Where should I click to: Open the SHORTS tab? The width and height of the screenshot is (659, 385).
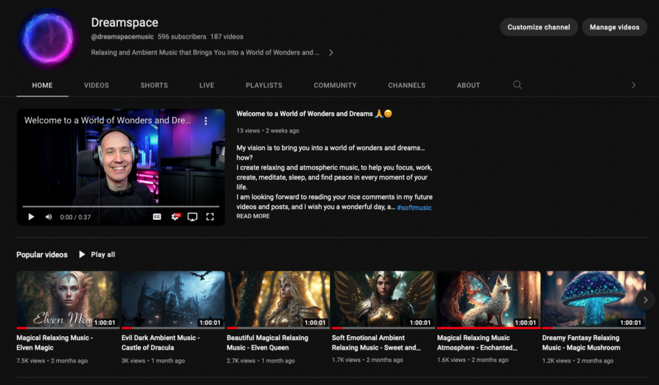pos(154,85)
